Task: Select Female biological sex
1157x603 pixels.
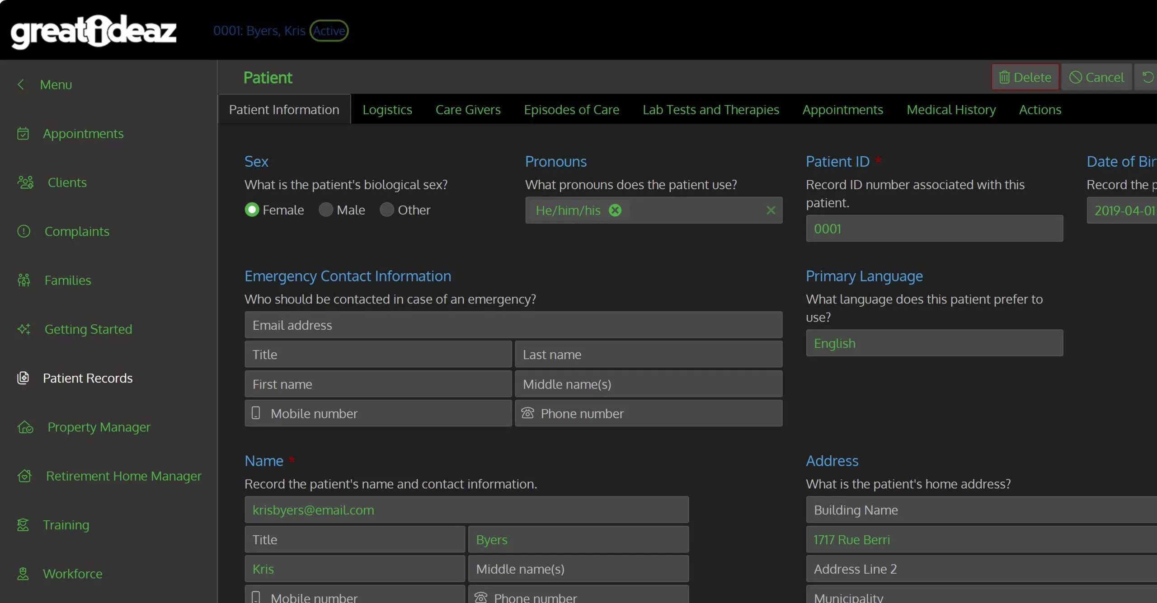Action: tap(252, 210)
